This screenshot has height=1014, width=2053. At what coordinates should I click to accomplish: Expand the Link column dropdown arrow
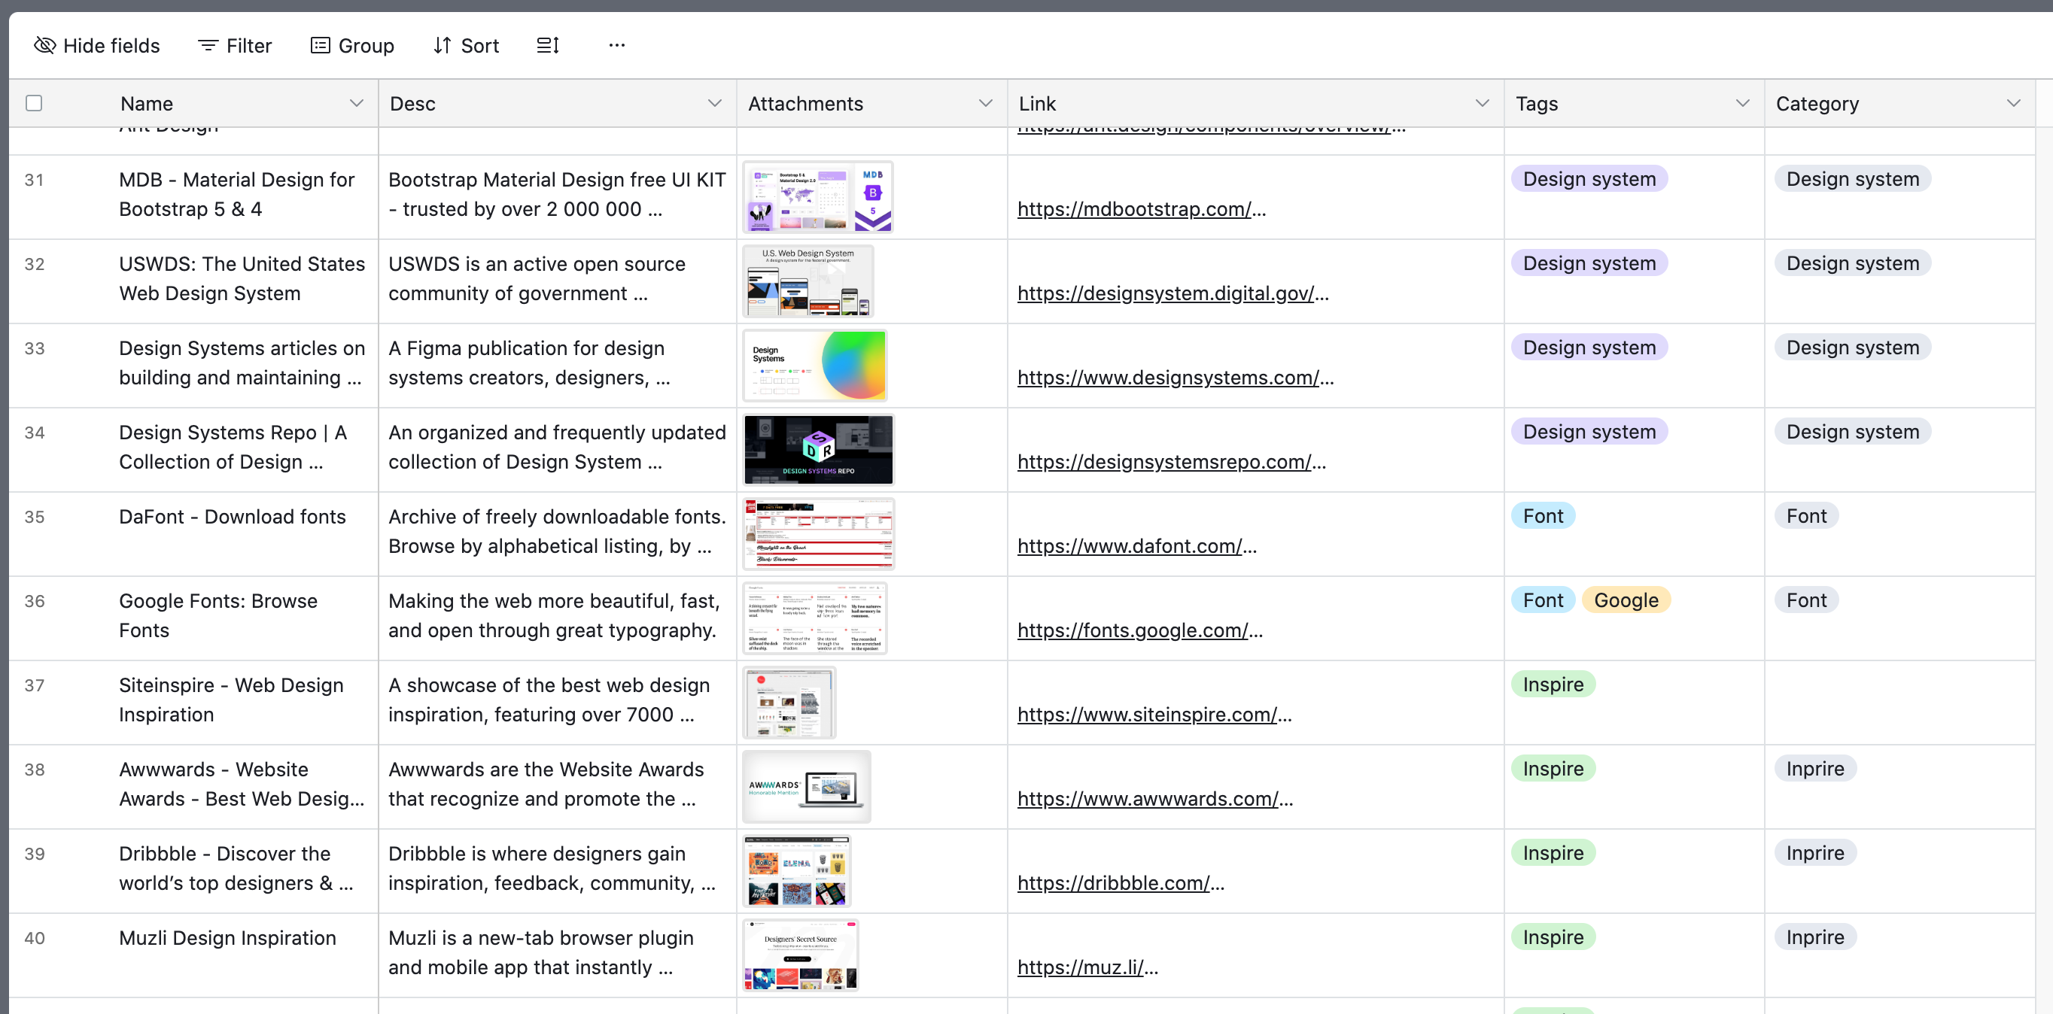pos(1482,103)
